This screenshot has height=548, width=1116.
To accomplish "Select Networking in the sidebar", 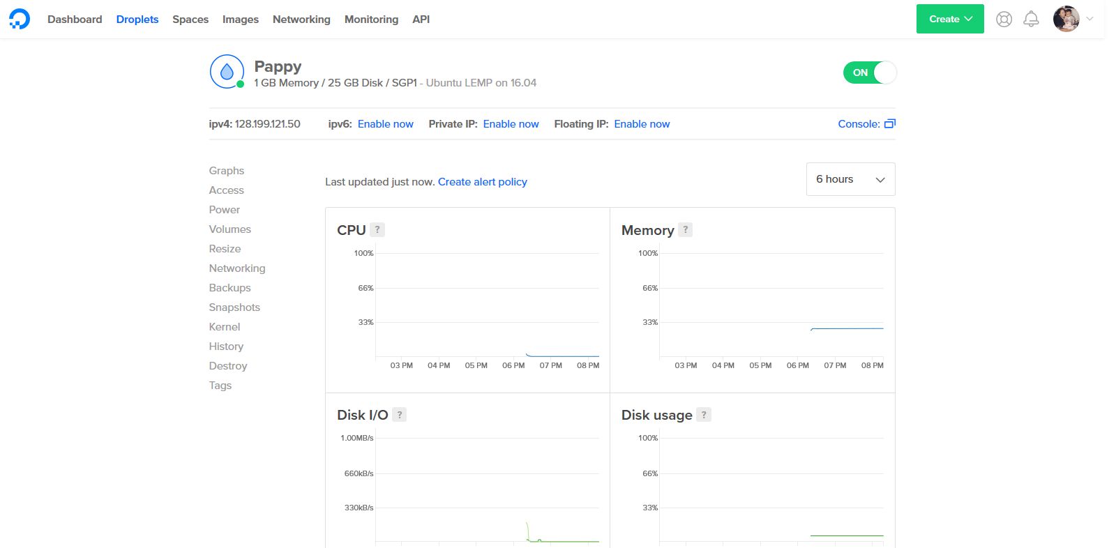I will click(x=237, y=268).
